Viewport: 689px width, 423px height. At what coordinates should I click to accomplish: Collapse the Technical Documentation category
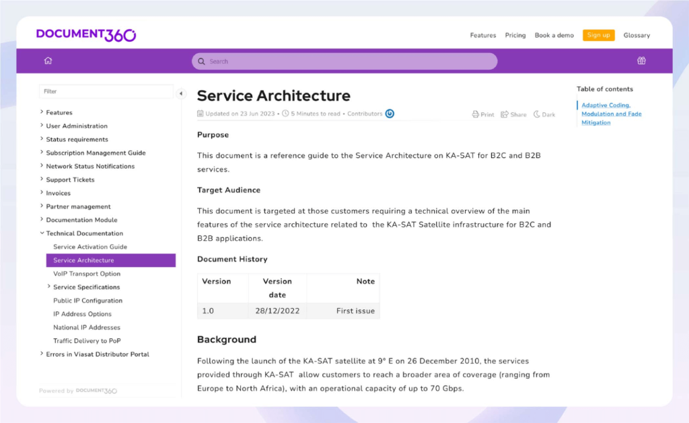click(42, 233)
